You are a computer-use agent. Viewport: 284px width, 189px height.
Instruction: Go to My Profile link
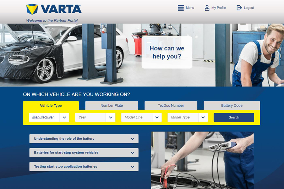(219, 8)
